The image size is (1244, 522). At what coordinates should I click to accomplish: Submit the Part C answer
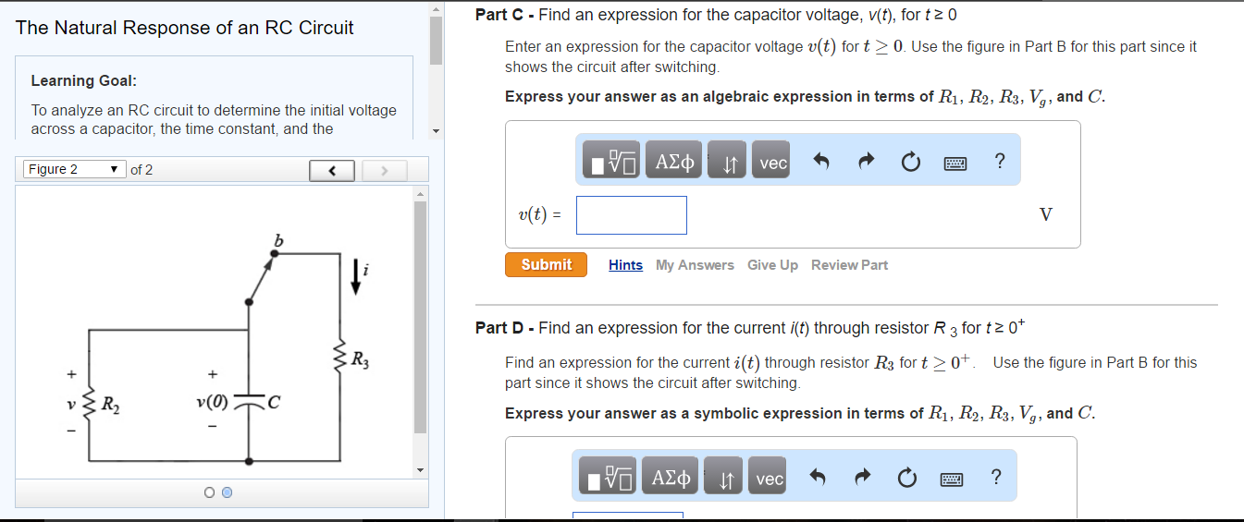546,264
